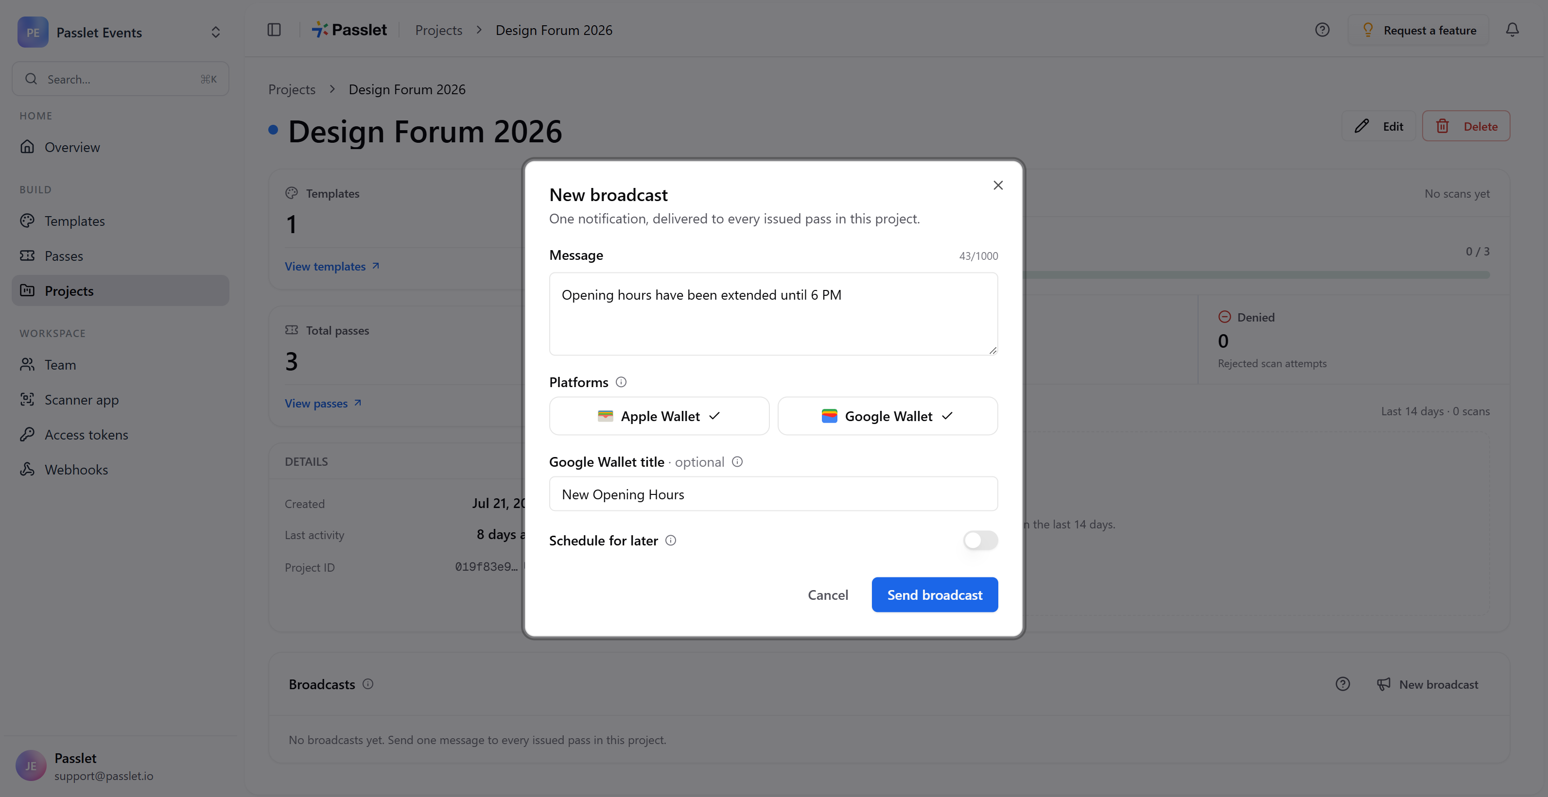Screen dimensions: 1548x797
Task: Close the New broadcast dialog
Action: pyautogui.click(x=998, y=185)
